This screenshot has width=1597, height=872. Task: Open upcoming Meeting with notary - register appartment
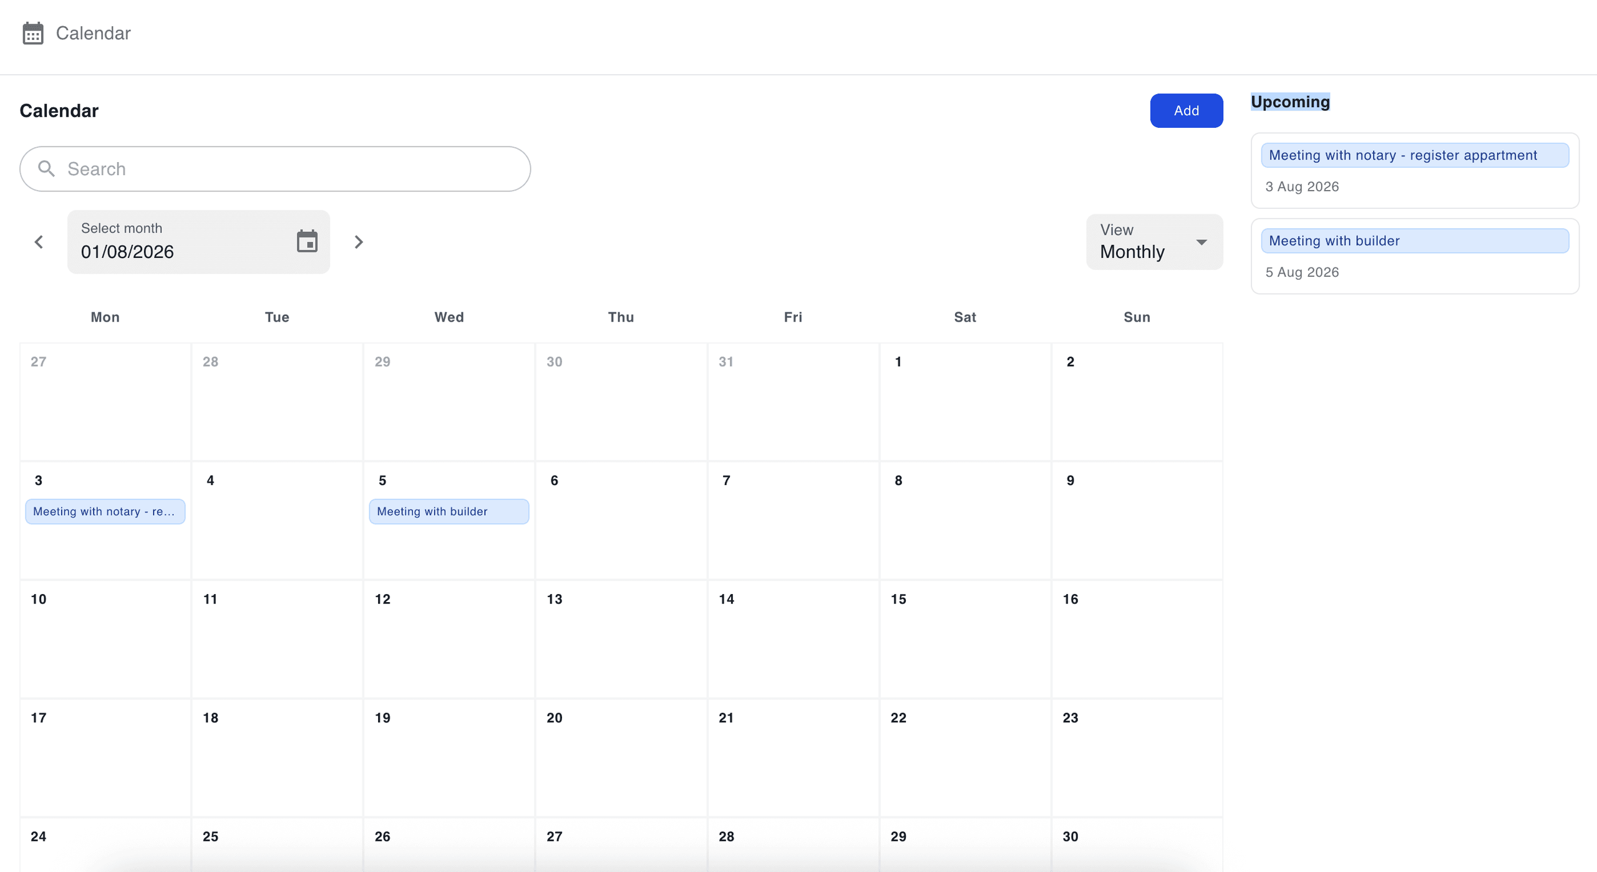pyautogui.click(x=1414, y=155)
